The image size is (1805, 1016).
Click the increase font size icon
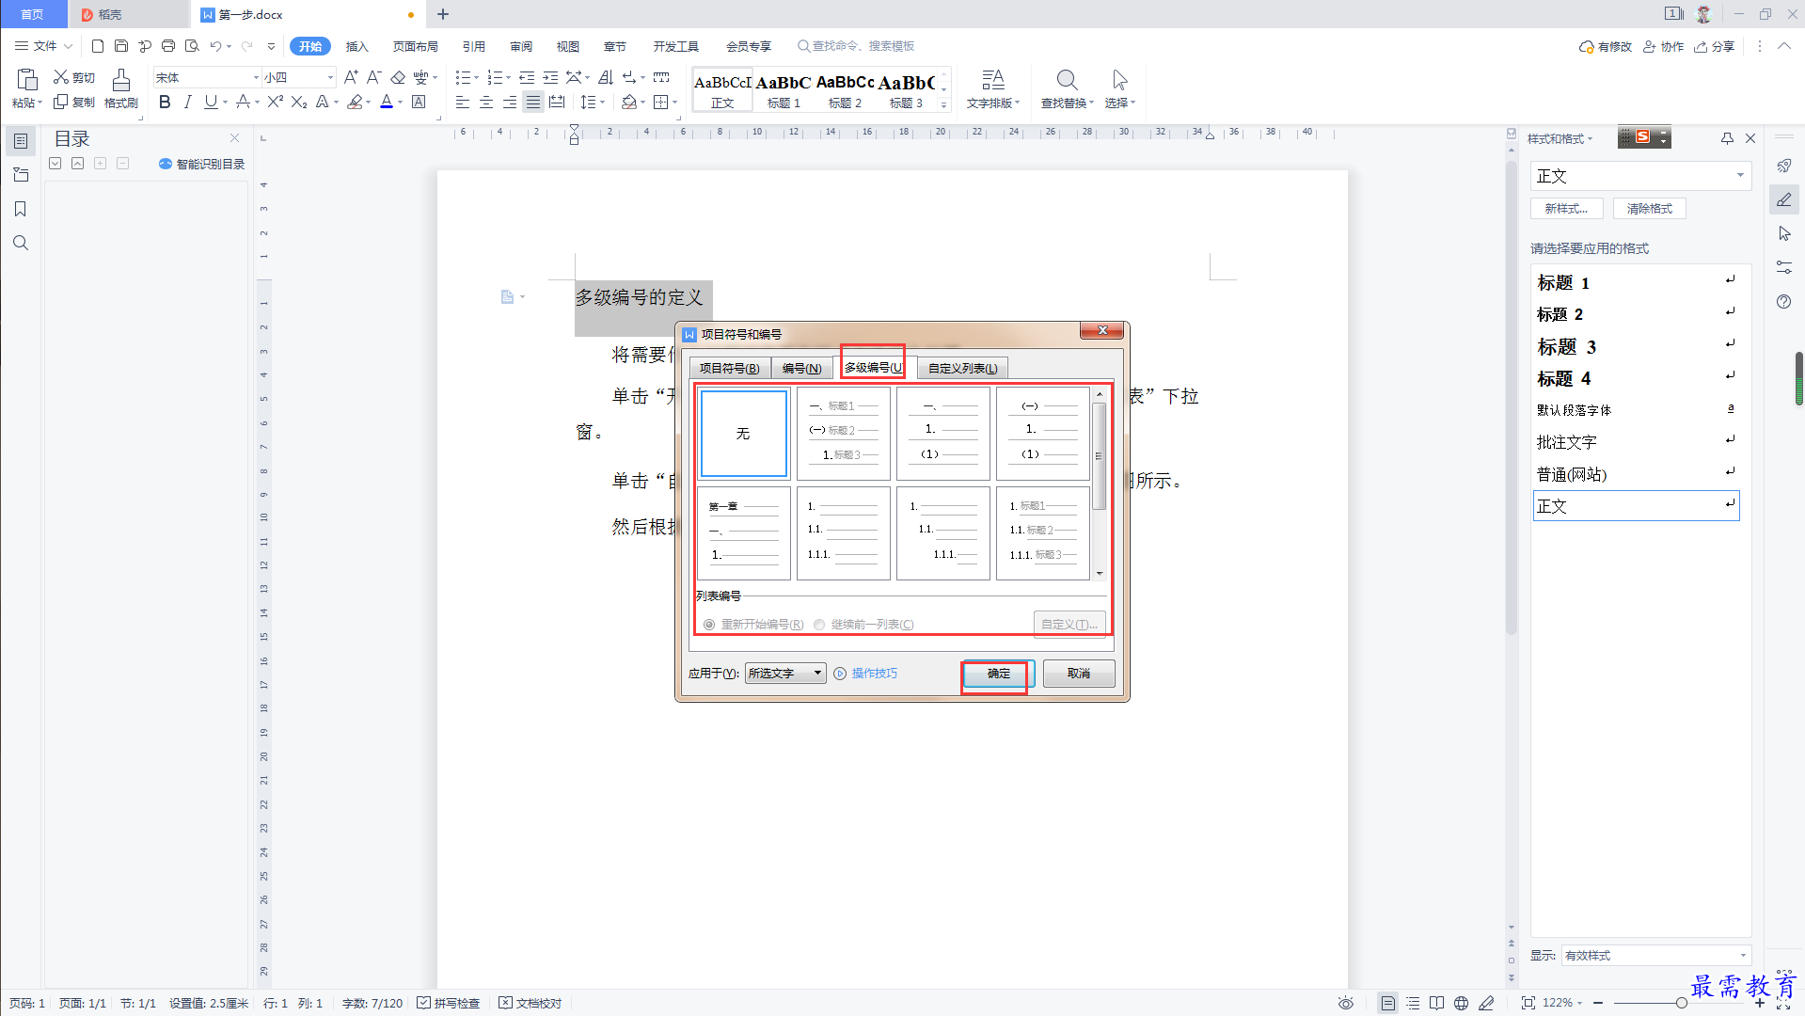click(351, 77)
